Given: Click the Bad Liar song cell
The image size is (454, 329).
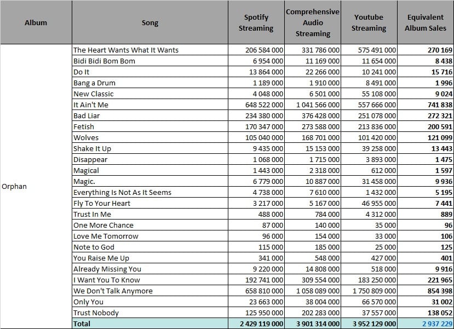Looking at the screenshot, I should [x=150, y=116].
